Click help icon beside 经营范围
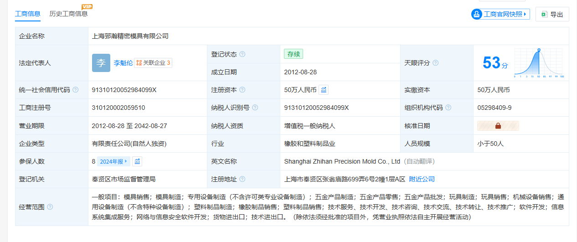This screenshot has width=577, height=242. tap(50, 207)
